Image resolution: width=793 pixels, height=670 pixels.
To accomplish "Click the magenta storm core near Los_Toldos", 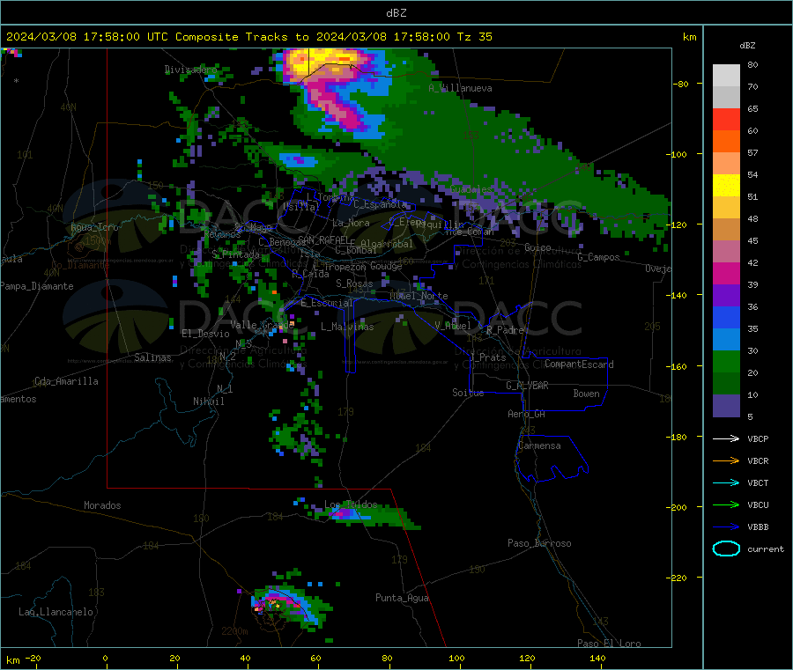I will click(x=344, y=514).
